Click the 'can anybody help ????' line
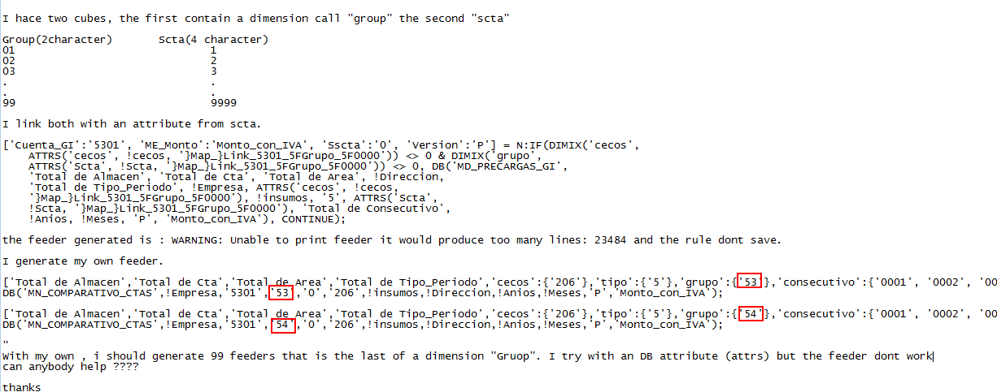 (70, 367)
